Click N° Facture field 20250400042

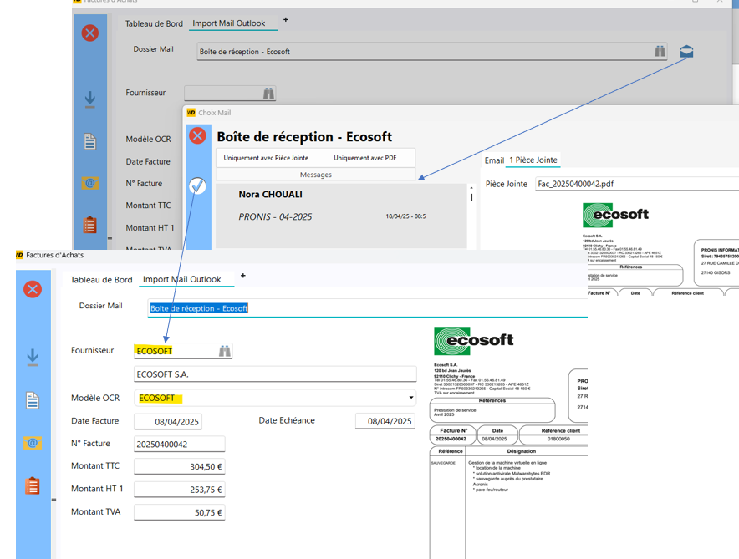(179, 444)
